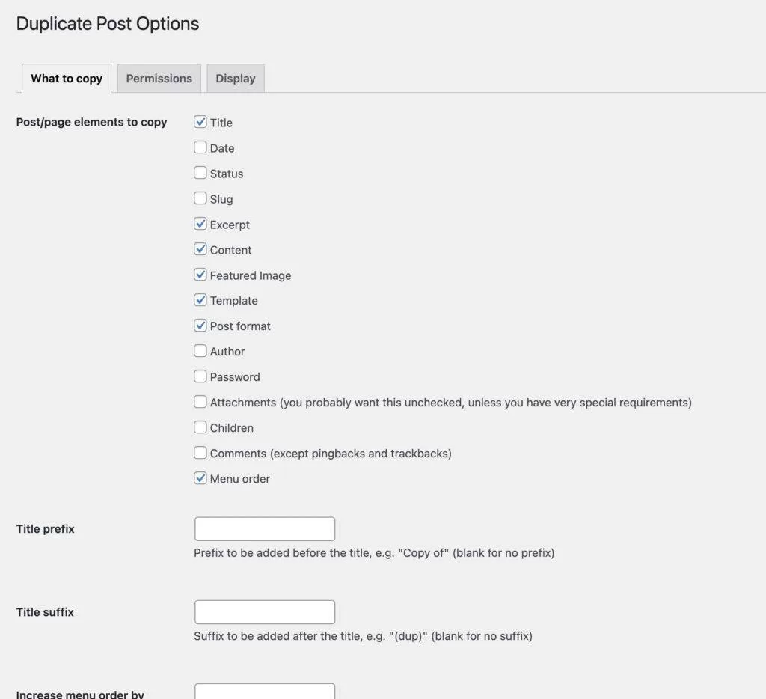Toggle the Featured Image checkbox
Screen dimensions: 766x699
coord(200,275)
